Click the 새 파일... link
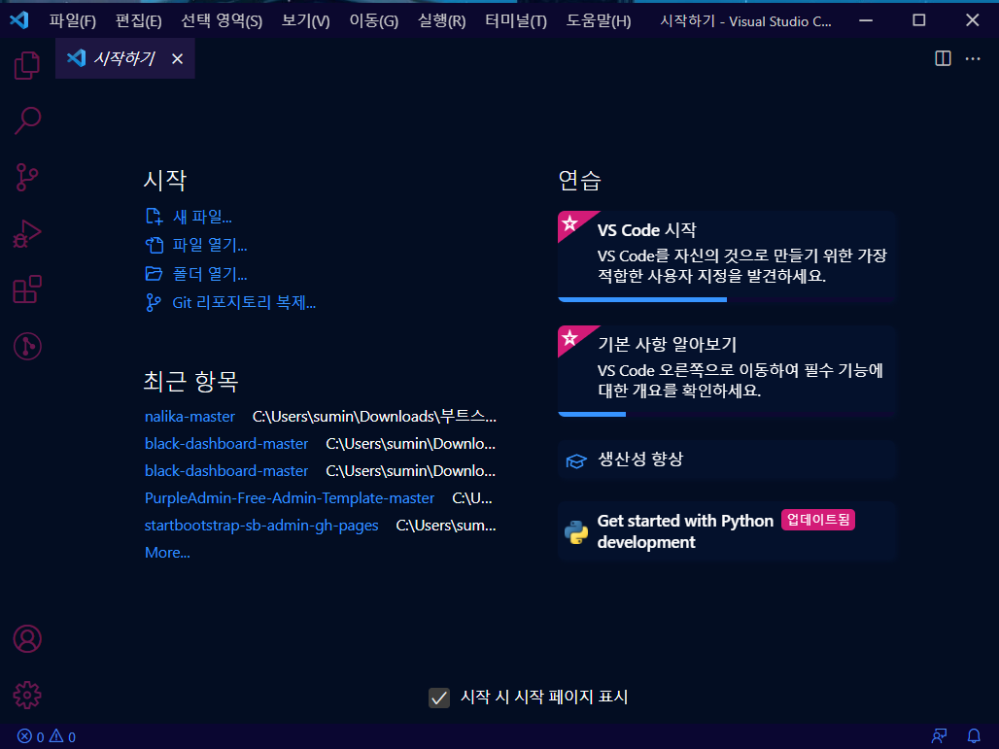The height and width of the screenshot is (749, 999). [x=202, y=217]
